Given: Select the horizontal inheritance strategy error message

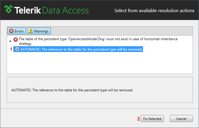Looking at the screenshot, I should [x=98, y=41].
